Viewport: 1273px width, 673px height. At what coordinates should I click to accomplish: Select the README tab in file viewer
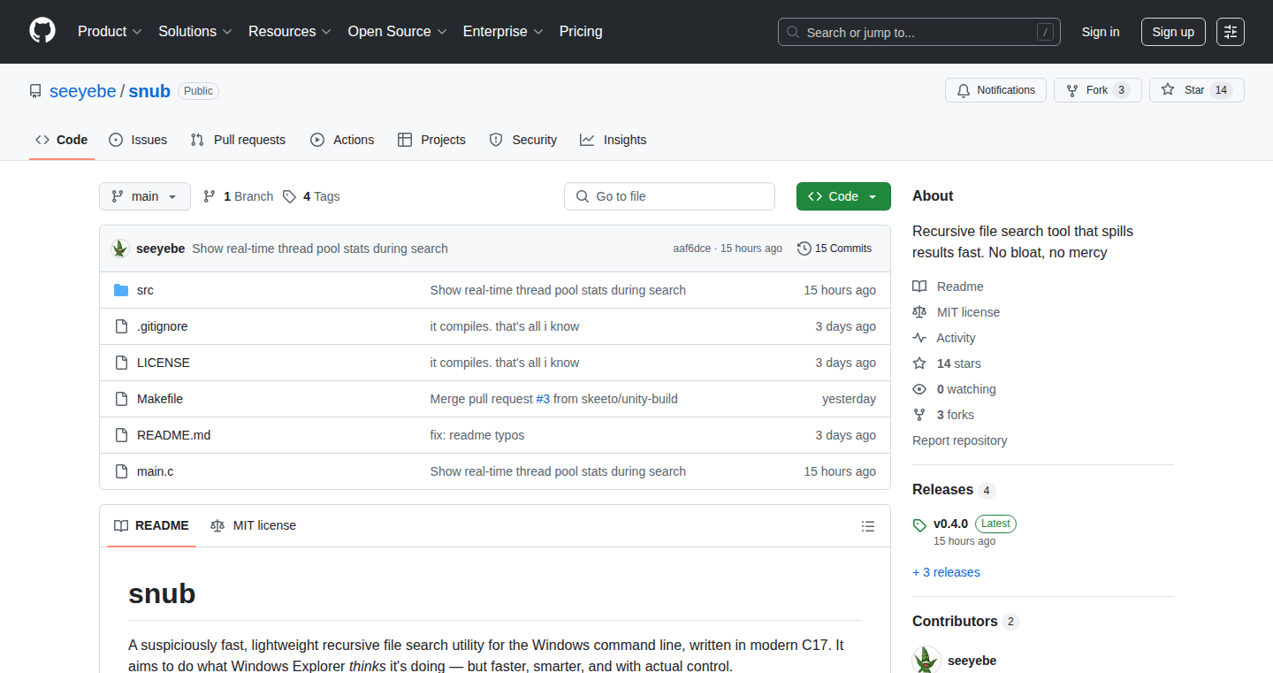click(151, 525)
